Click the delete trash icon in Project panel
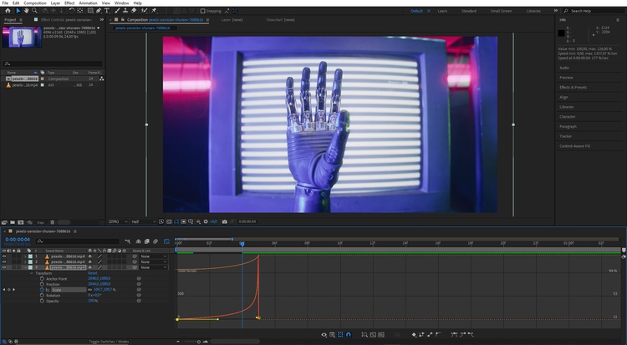The width and height of the screenshot is (627, 345). [53, 222]
